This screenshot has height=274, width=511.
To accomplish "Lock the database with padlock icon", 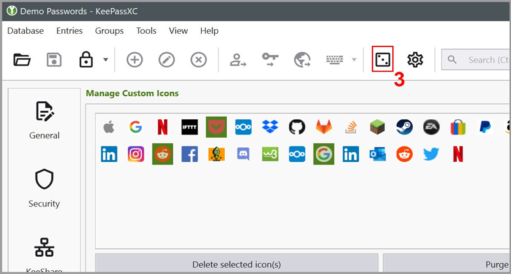I will pyautogui.click(x=86, y=60).
